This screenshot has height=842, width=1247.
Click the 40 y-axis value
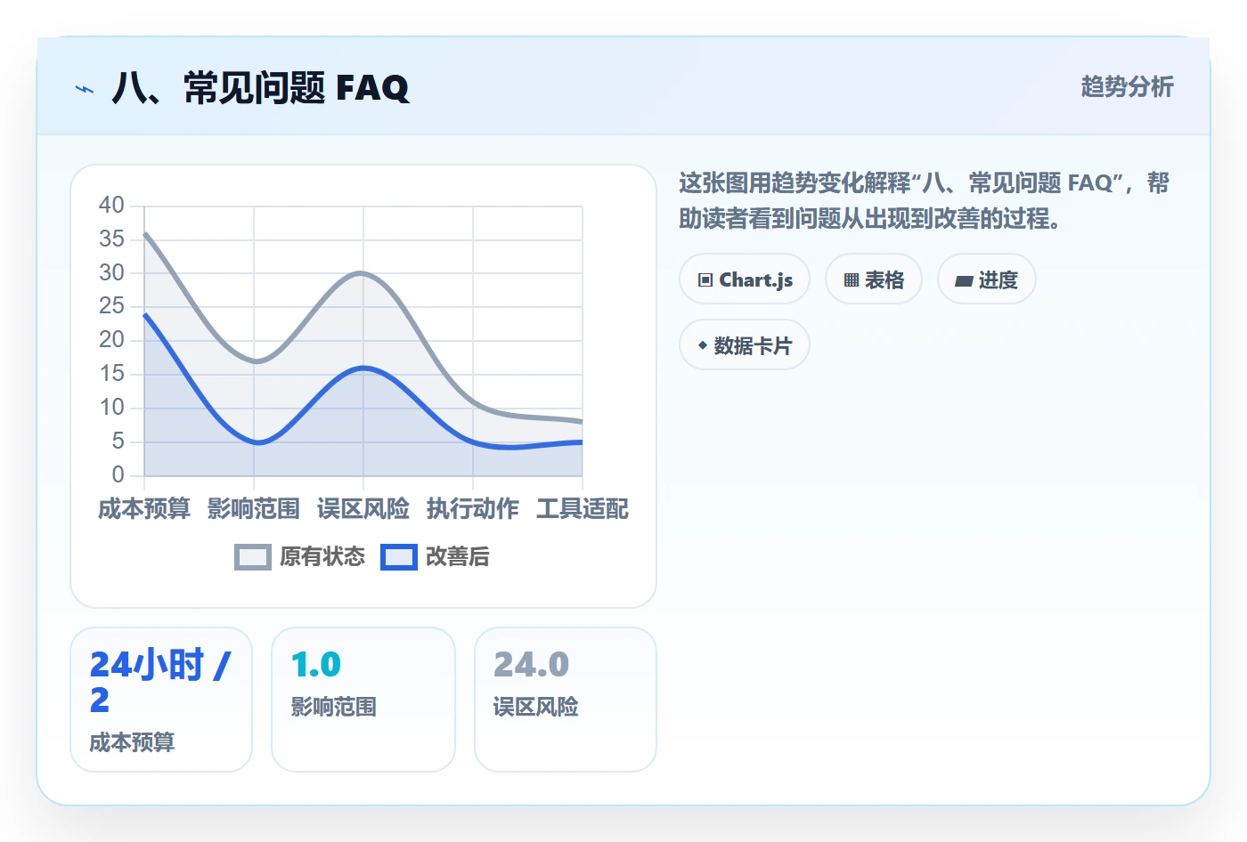(111, 206)
